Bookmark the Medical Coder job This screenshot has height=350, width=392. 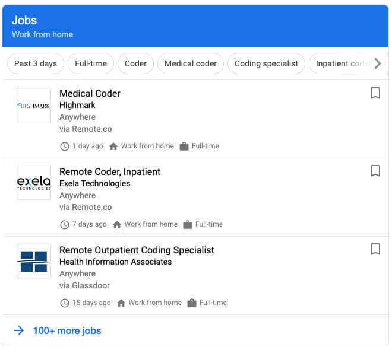click(x=375, y=93)
